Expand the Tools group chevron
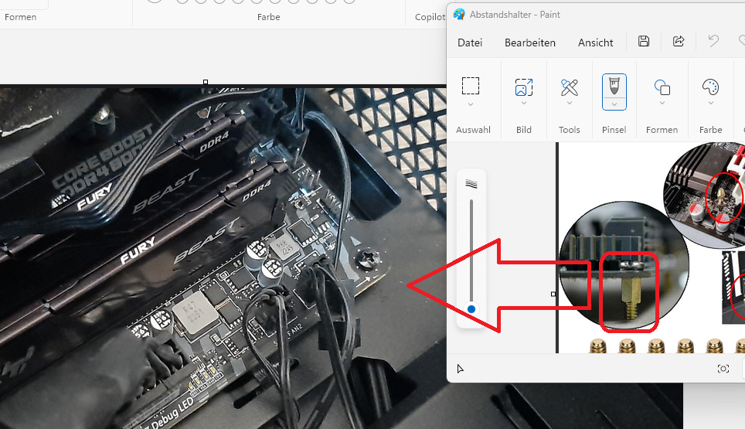This screenshot has height=429, width=745. (x=570, y=103)
